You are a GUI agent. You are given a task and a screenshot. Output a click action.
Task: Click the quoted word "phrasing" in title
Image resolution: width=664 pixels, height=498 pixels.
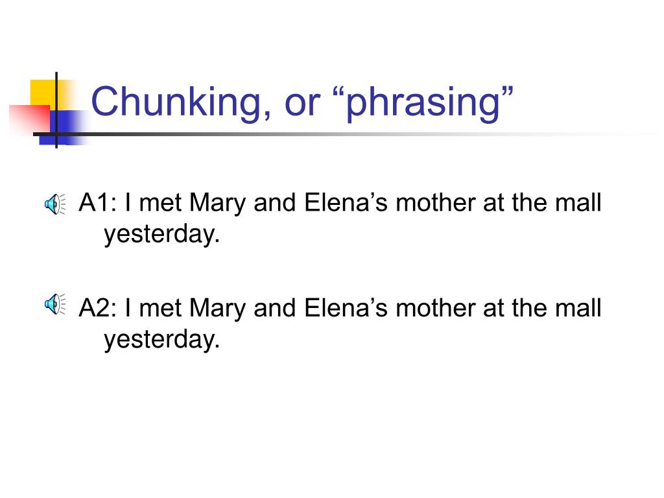point(423,102)
